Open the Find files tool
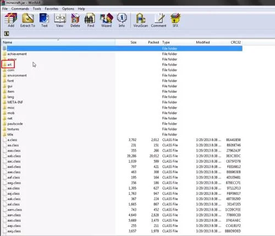 [91, 20]
